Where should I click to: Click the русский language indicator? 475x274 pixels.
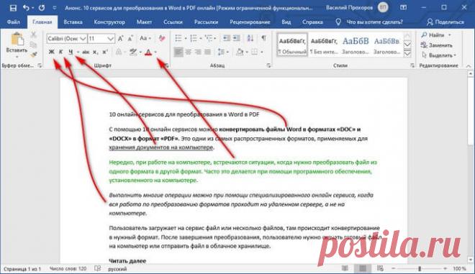coord(117,268)
